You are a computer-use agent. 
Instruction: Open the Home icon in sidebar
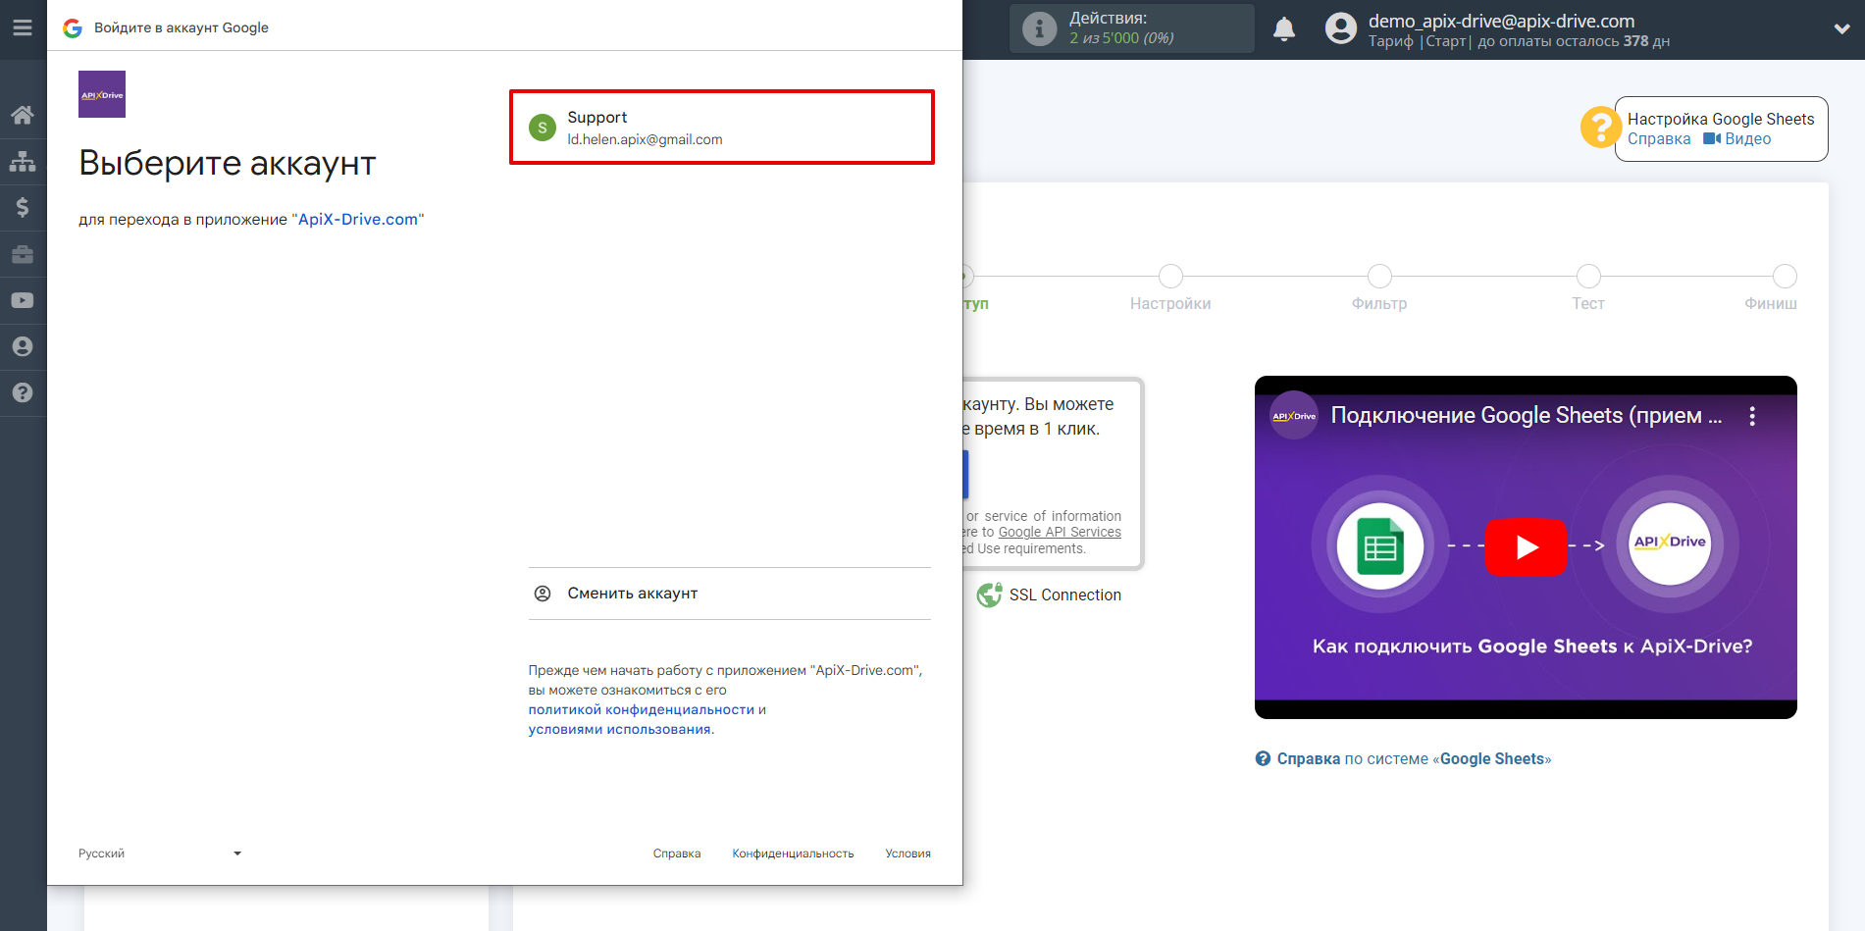[x=23, y=115]
